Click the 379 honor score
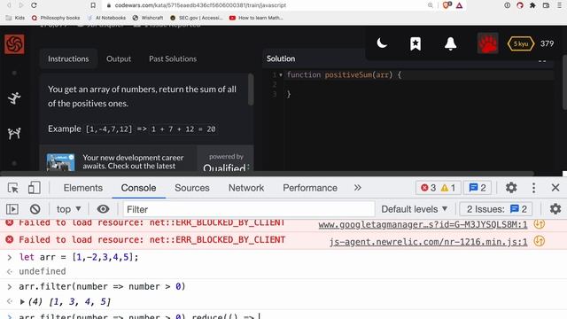 coord(548,43)
